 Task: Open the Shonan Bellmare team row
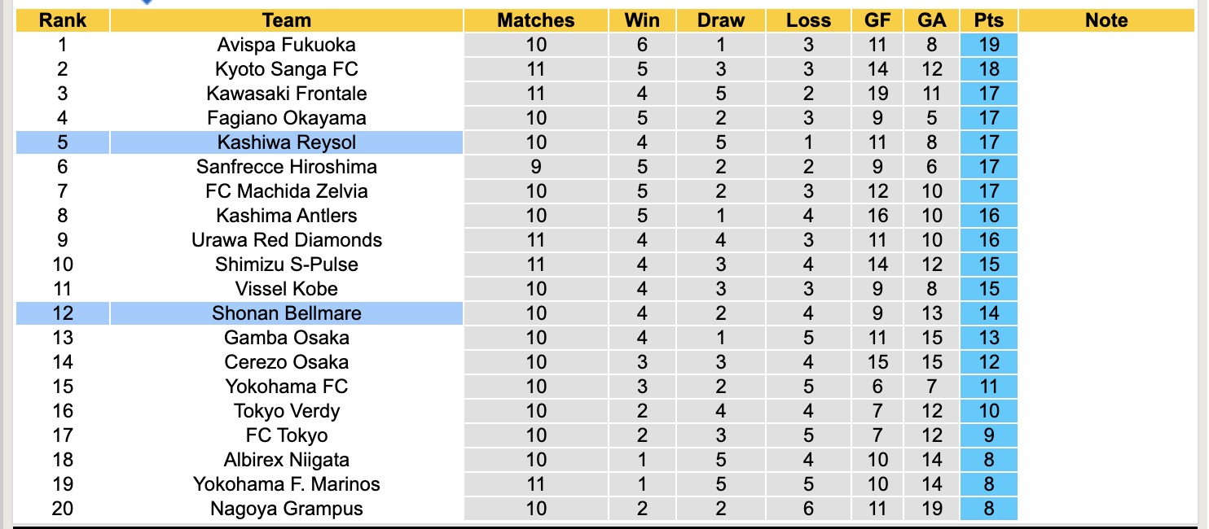coord(287,313)
